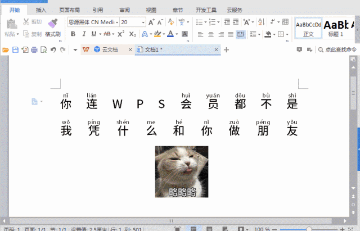Image resolution: width=360 pixels, height=231 pixels.
Task: Open the line spacing dropdown
Action: coord(255,34)
